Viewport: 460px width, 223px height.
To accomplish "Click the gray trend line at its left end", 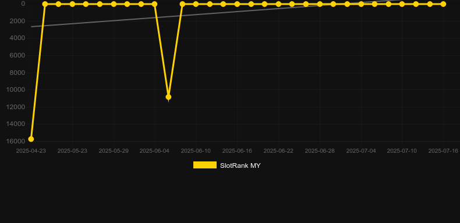I will pos(32,27).
